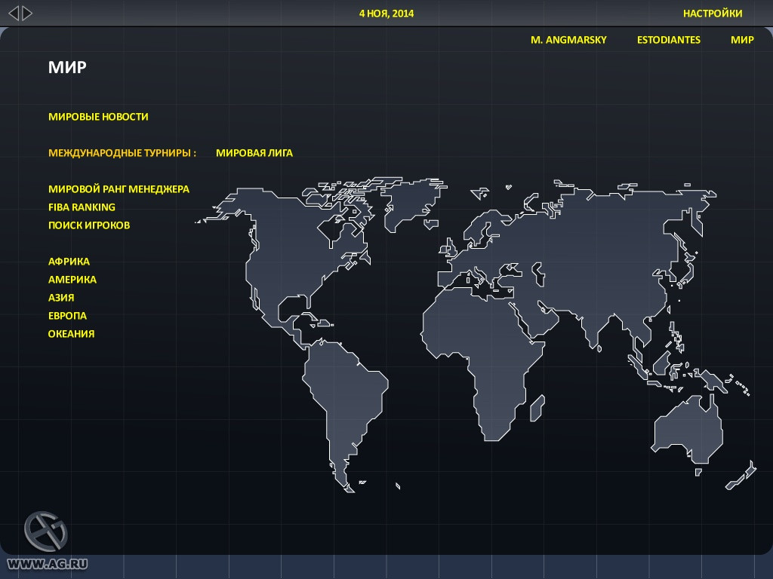View МИРОВОЙ РАНГ МЕНЕДЖЕРА ranking
This screenshot has height=579, width=773.
[119, 189]
